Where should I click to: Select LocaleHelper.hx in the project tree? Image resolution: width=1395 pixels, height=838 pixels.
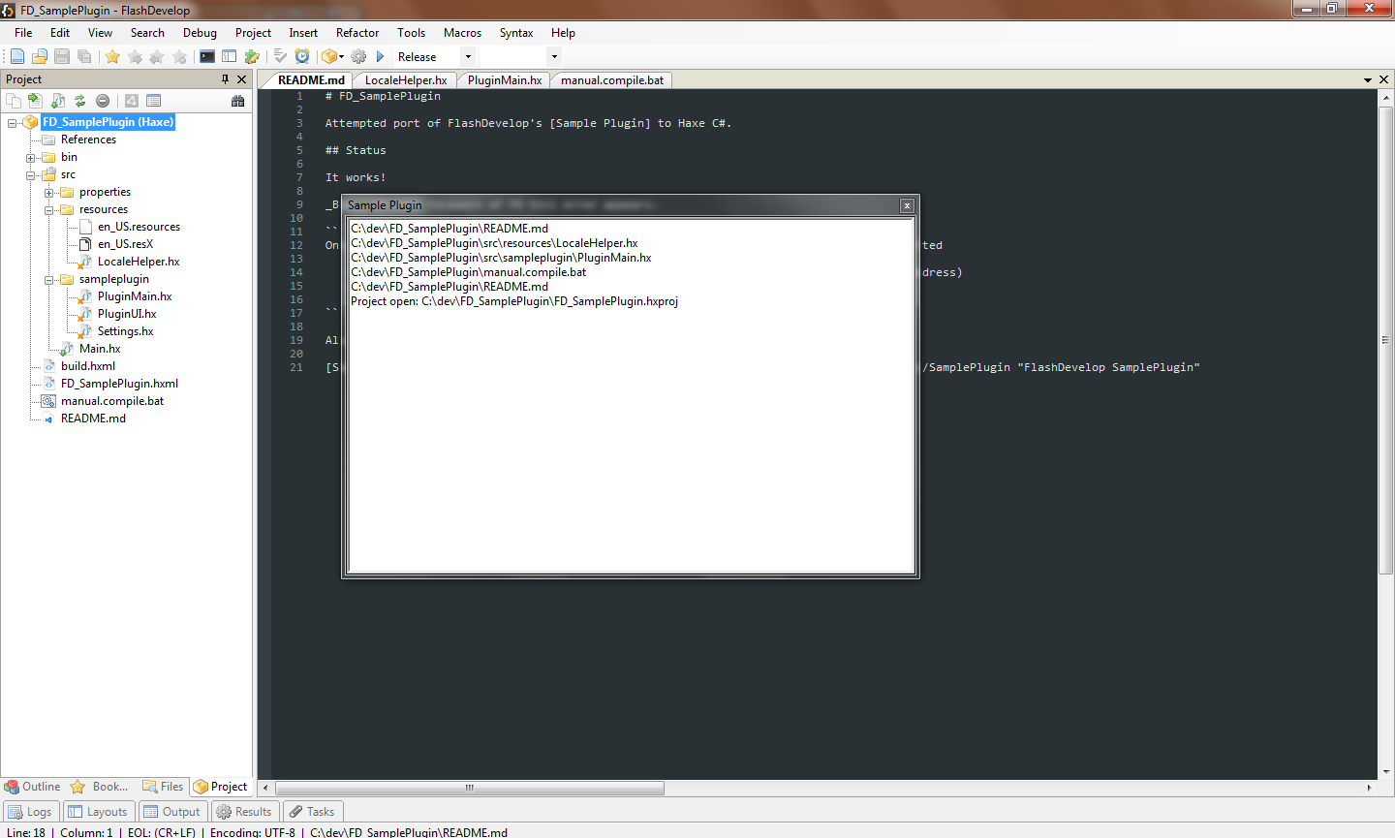(139, 262)
